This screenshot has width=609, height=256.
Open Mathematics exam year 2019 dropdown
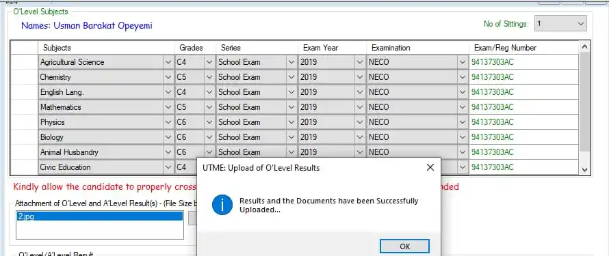(359, 107)
